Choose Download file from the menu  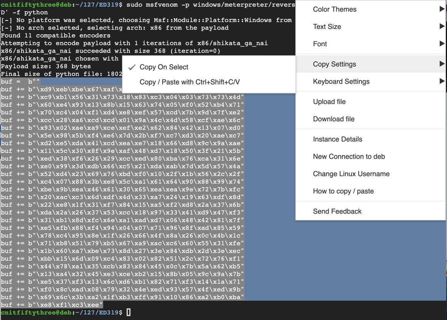point(371,119)
